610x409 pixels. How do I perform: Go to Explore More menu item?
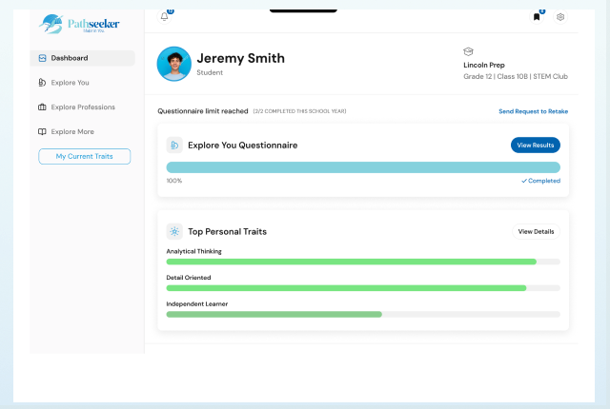tap(72, 132)
